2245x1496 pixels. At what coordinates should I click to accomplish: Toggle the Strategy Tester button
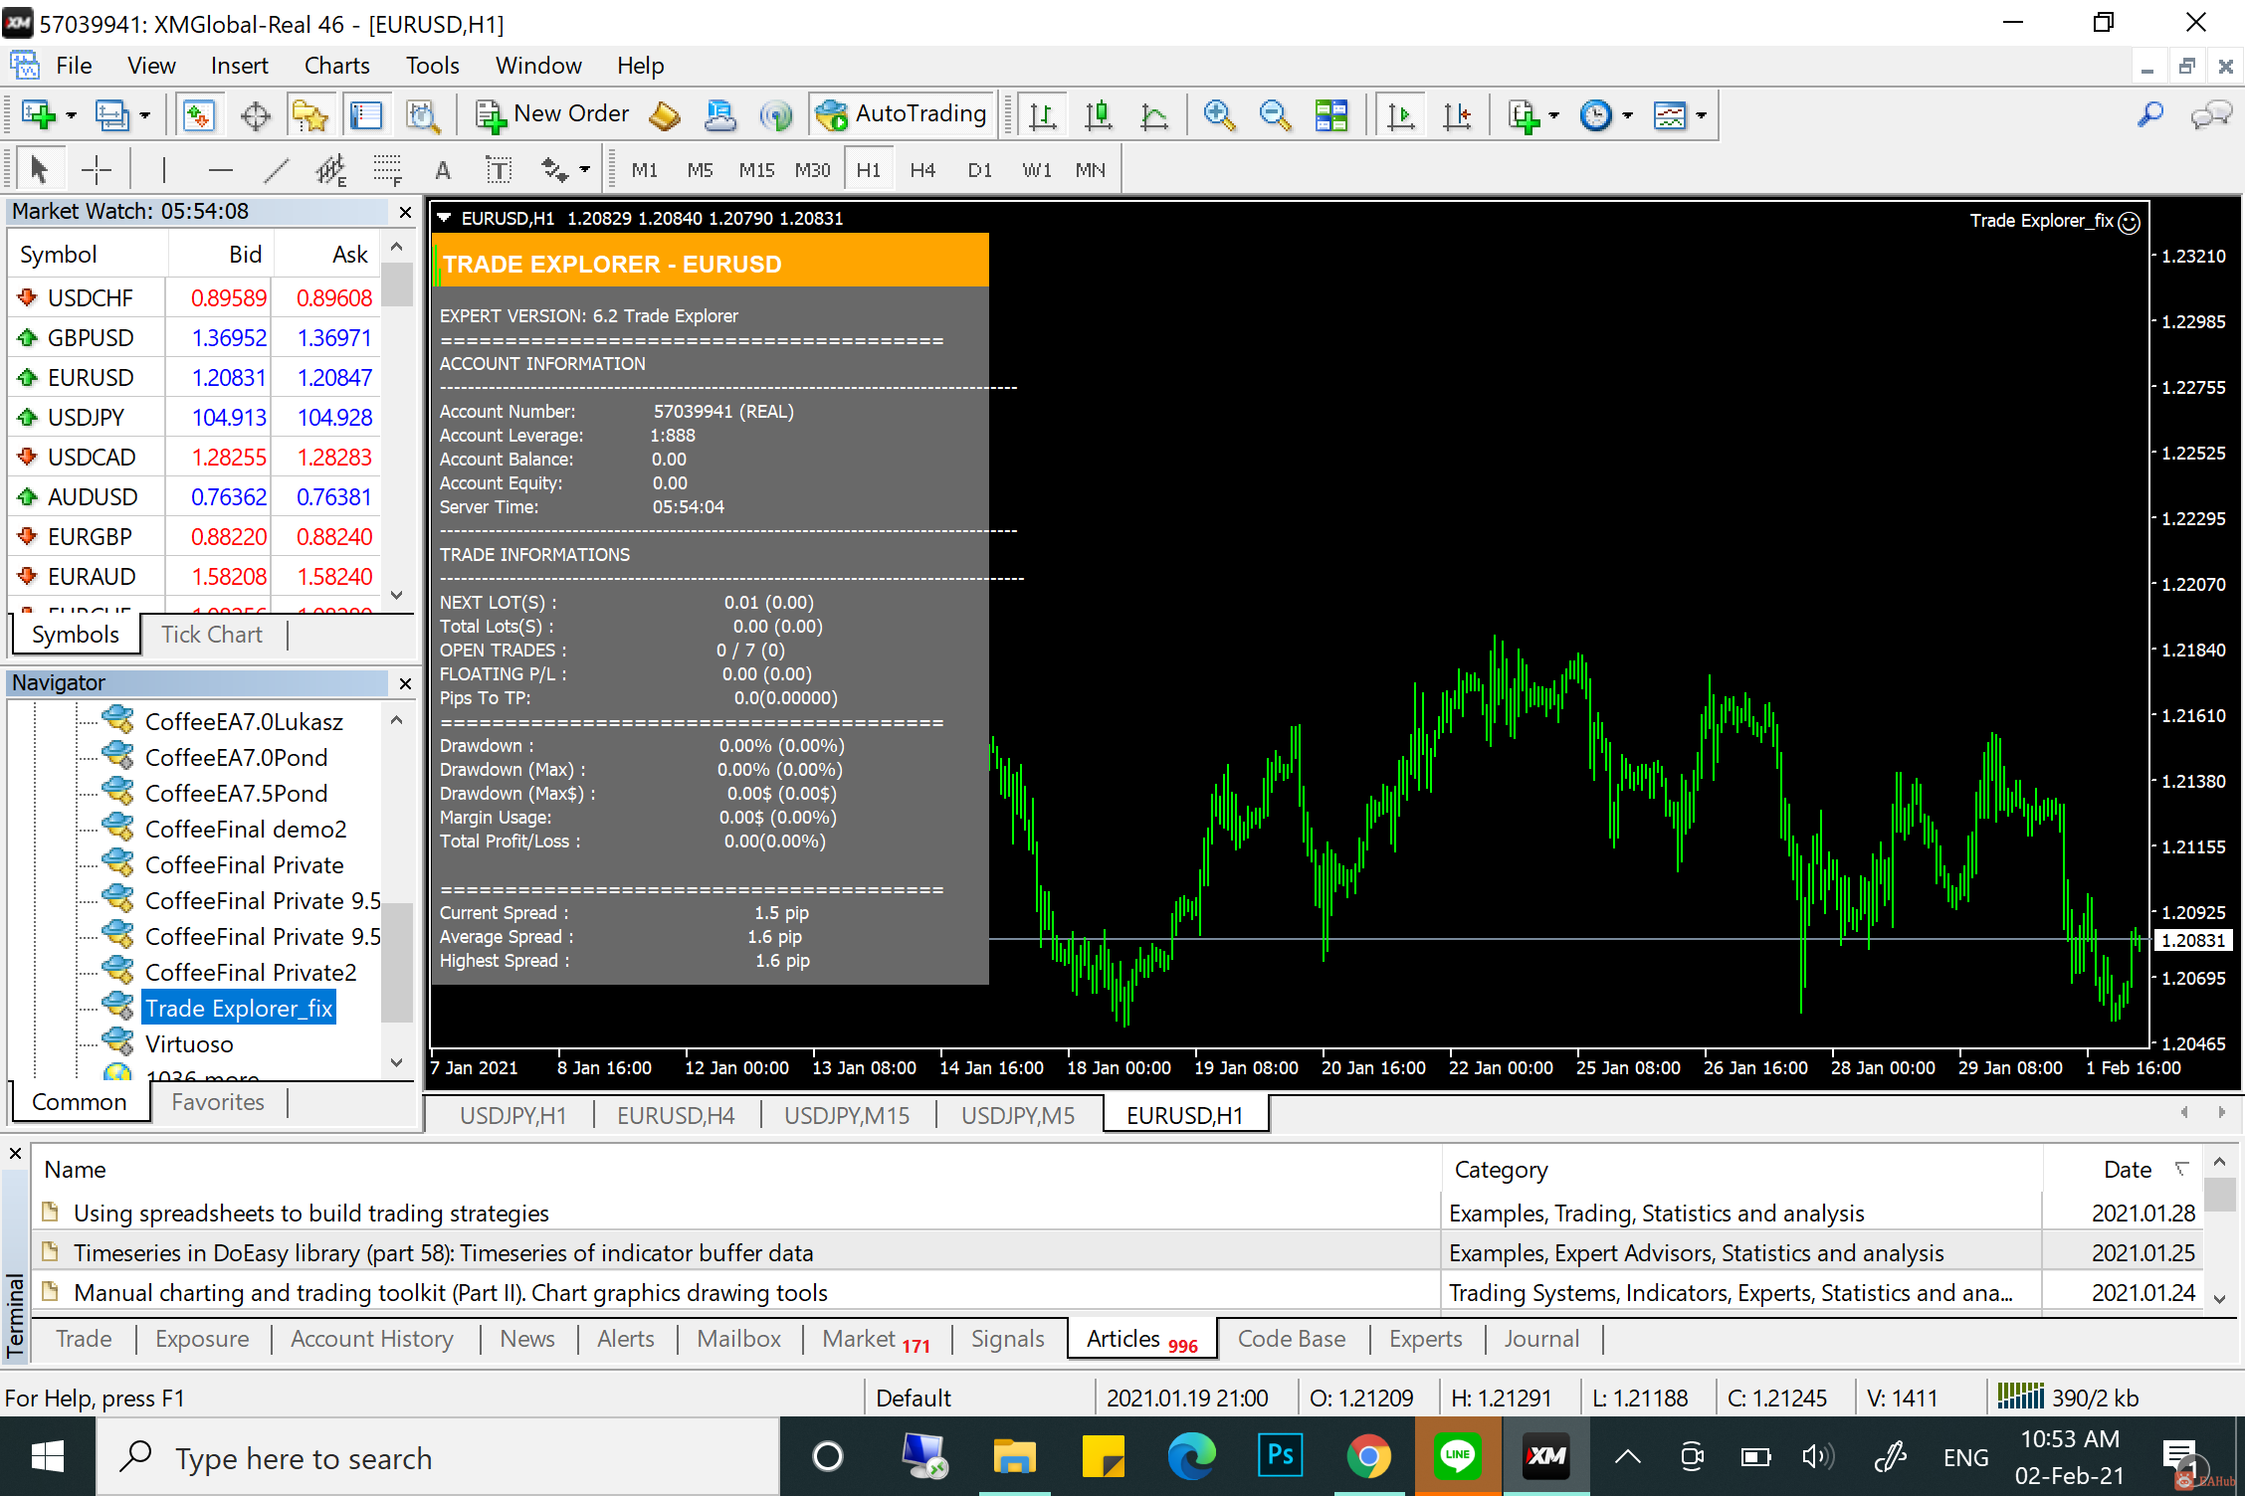coord(422,115)
